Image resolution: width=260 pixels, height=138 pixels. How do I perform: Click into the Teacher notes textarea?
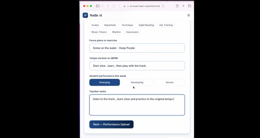[x=137, y=105]
